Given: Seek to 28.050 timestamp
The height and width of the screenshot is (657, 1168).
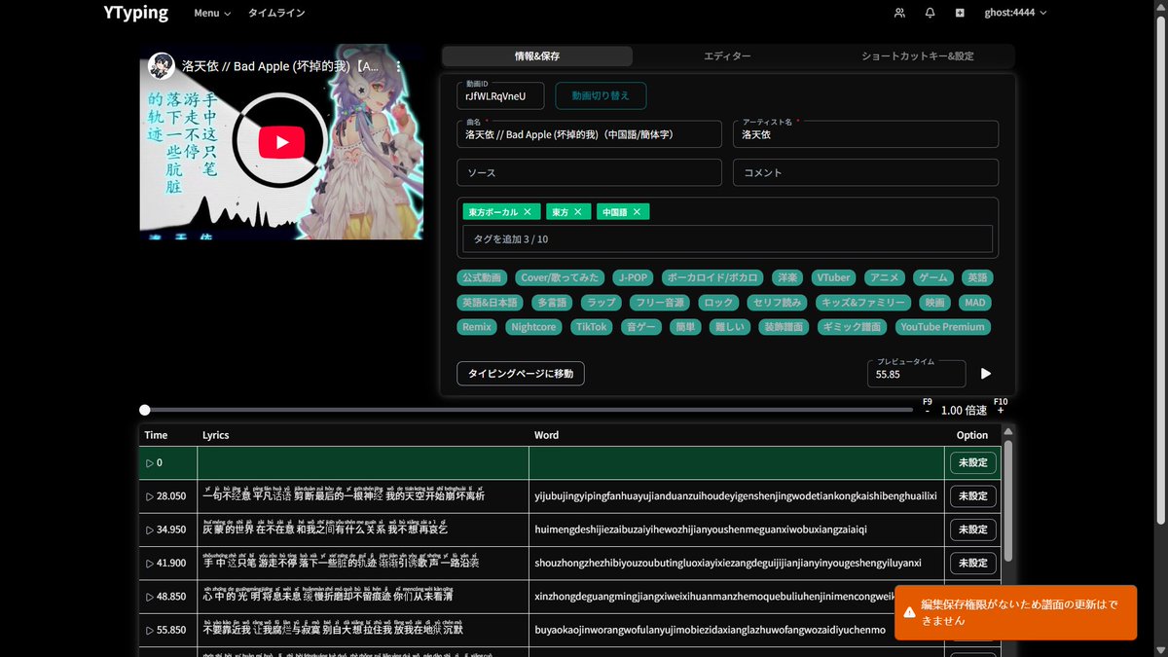Looking at the screenshot, I should click(165, 496).
